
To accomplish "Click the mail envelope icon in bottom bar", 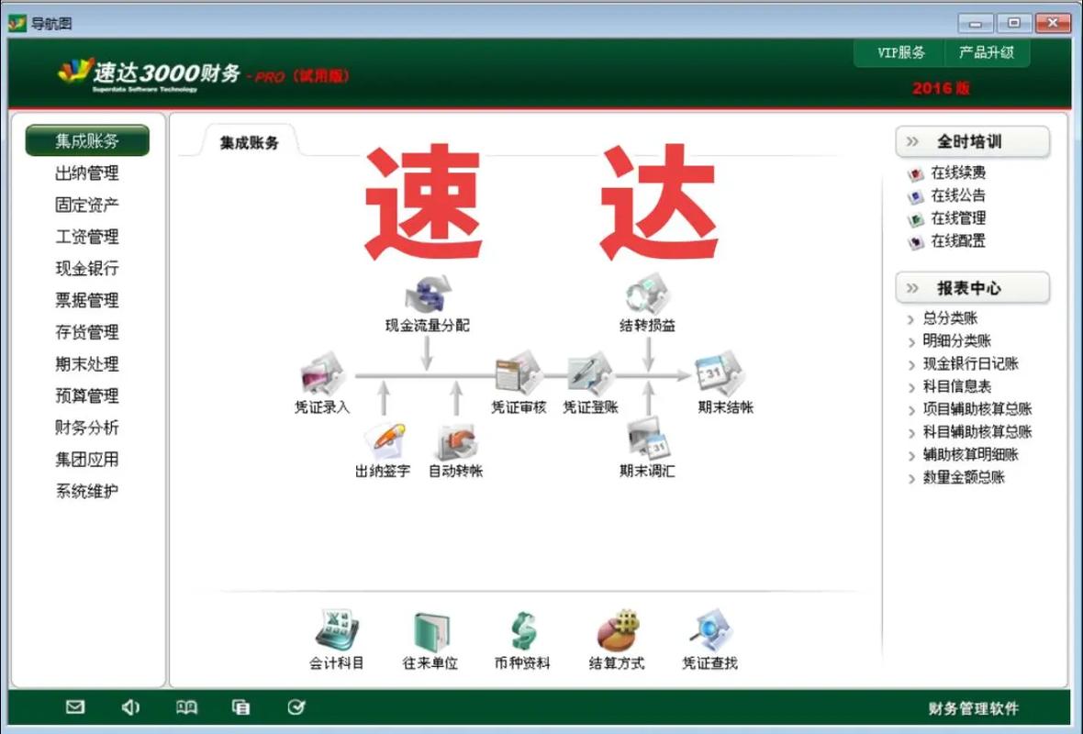I will (75, 706).
